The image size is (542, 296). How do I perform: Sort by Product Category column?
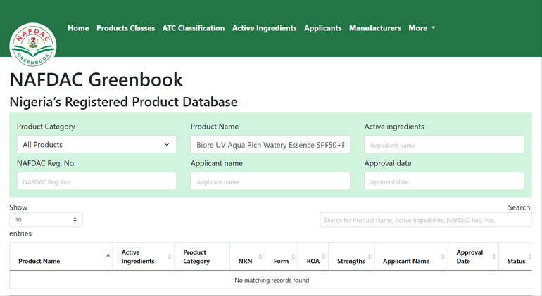202,257
